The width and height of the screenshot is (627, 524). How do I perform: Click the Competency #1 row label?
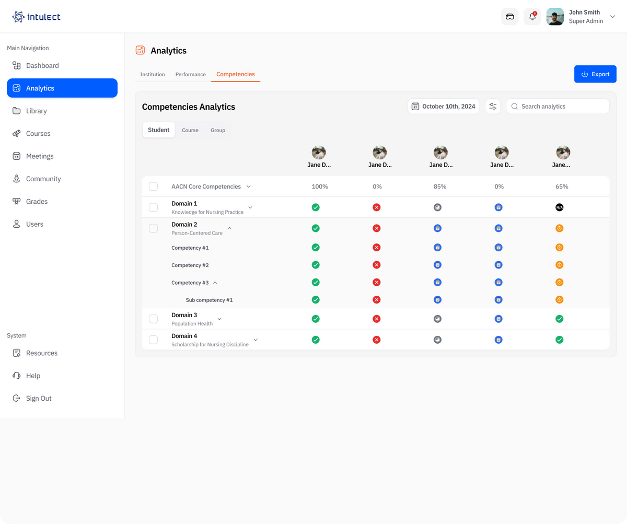(x=190, y=248)
